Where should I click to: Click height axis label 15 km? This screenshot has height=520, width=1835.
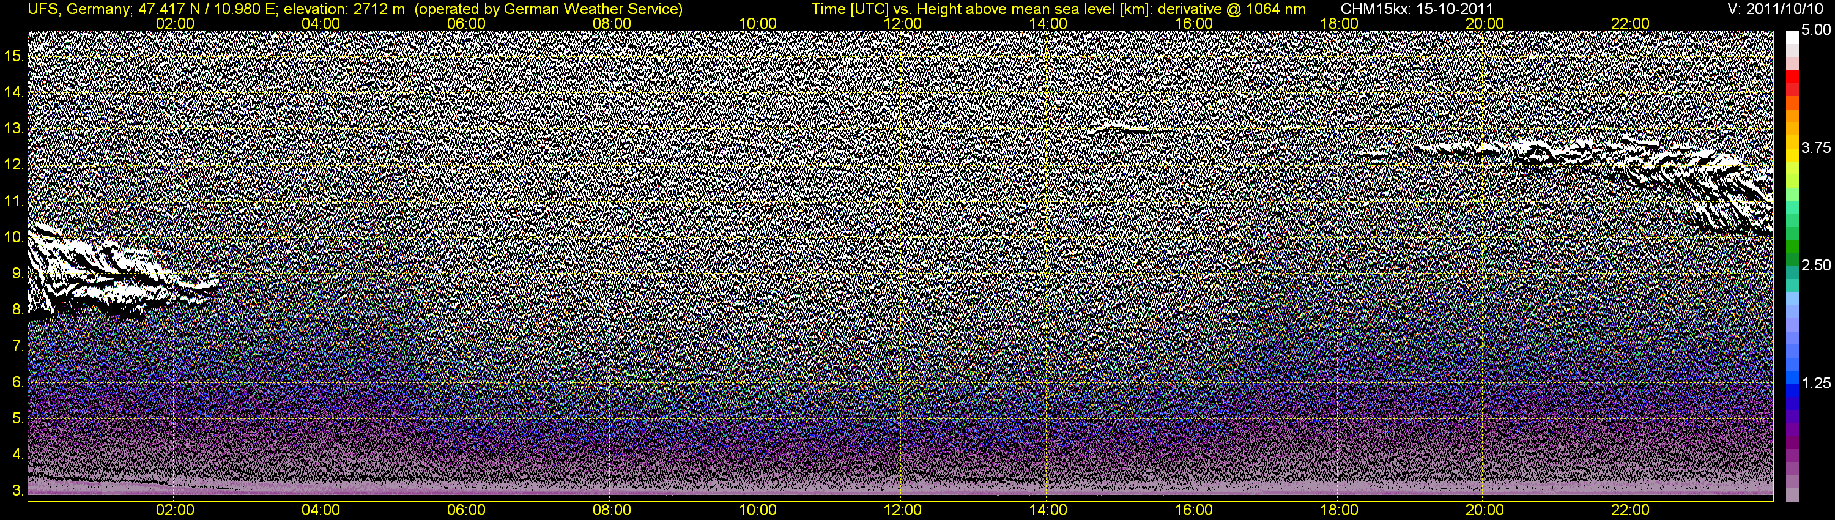[x=13, y=56]
